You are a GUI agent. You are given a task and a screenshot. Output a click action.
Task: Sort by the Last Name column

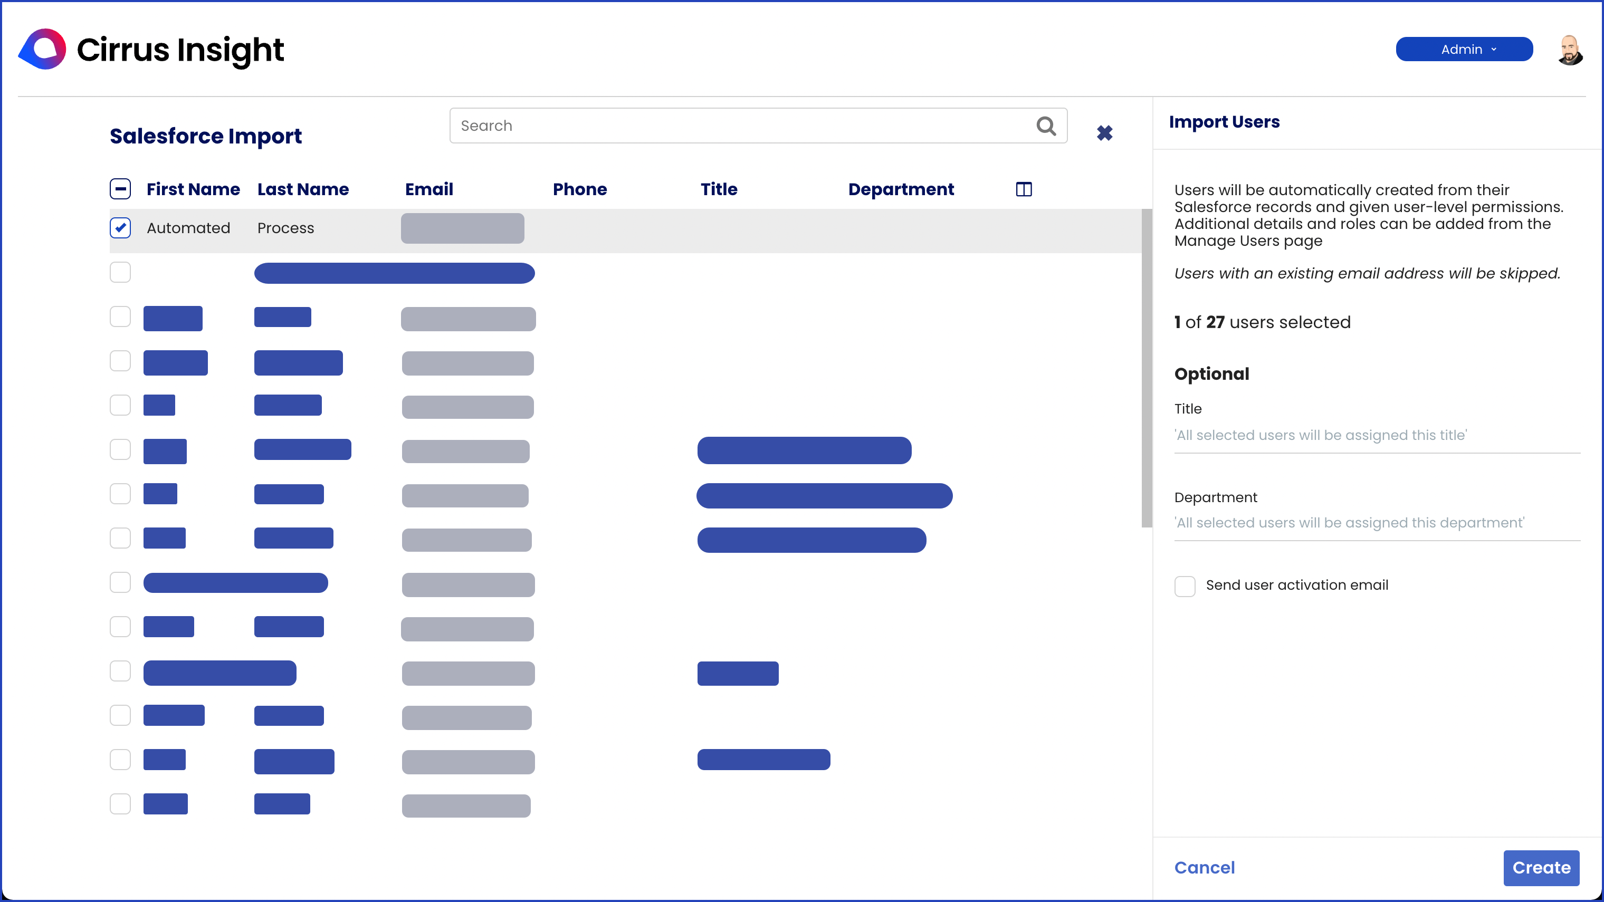pos(303,189)
